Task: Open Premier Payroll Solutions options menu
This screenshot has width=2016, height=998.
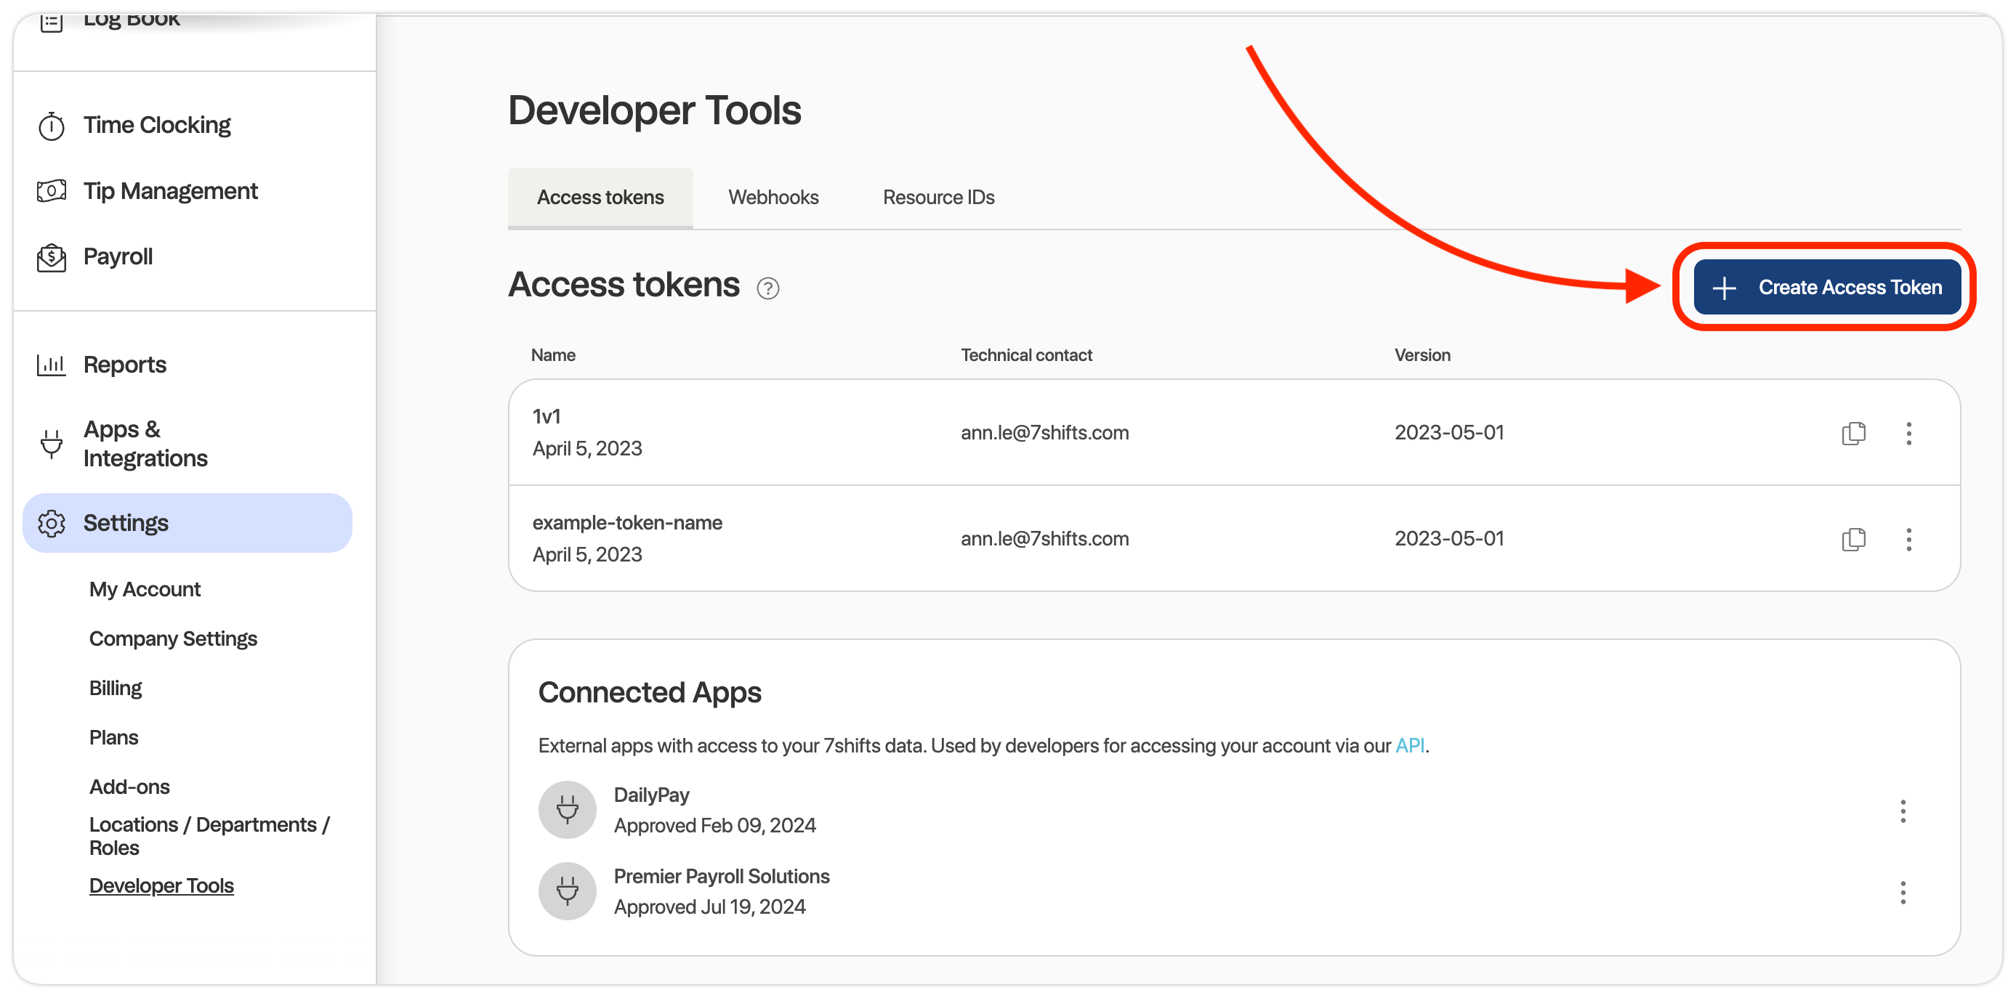Action: point(1903,893)
